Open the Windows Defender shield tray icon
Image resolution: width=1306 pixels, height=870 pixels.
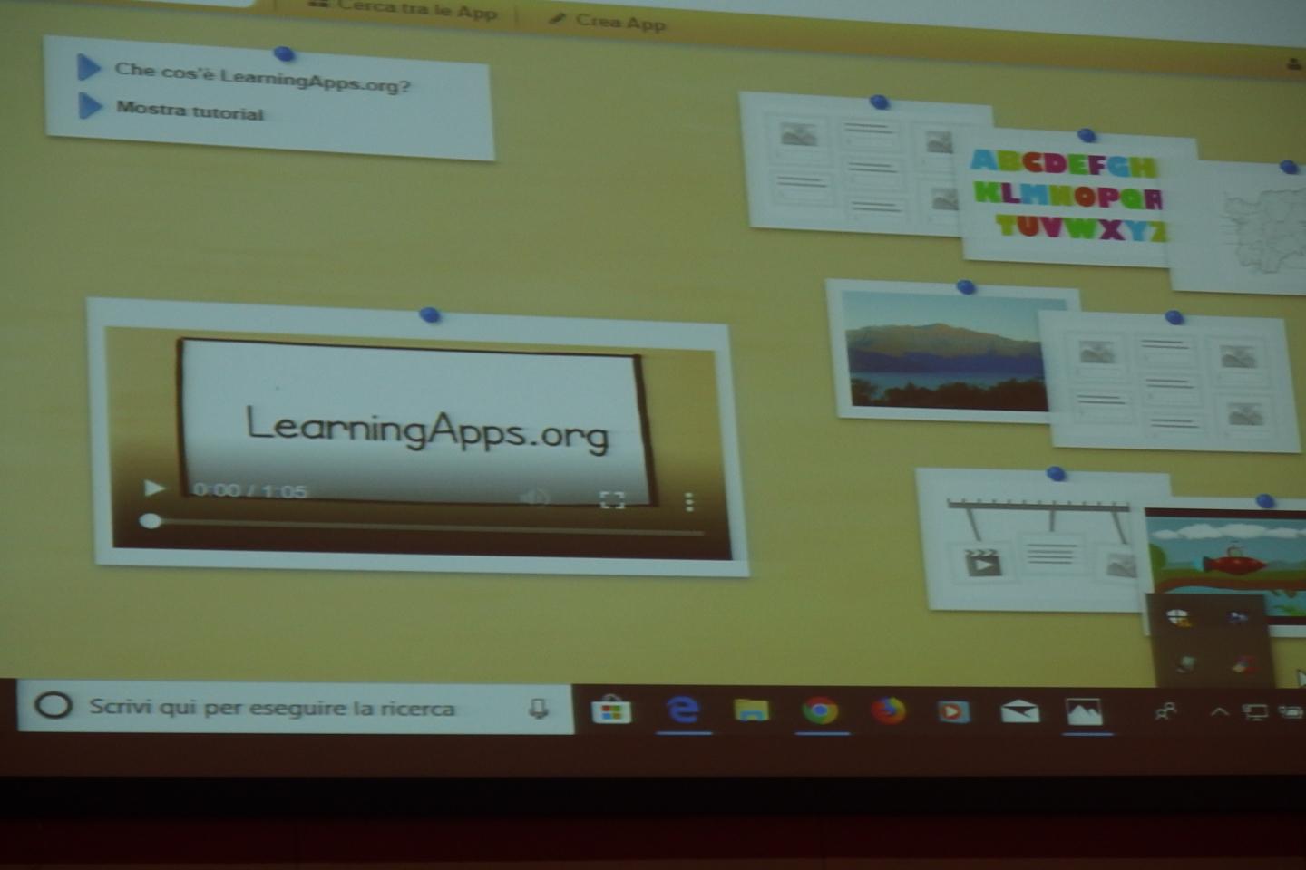click(x=1178, y=618)
